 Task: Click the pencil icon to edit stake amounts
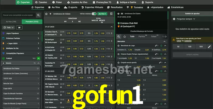210,47
